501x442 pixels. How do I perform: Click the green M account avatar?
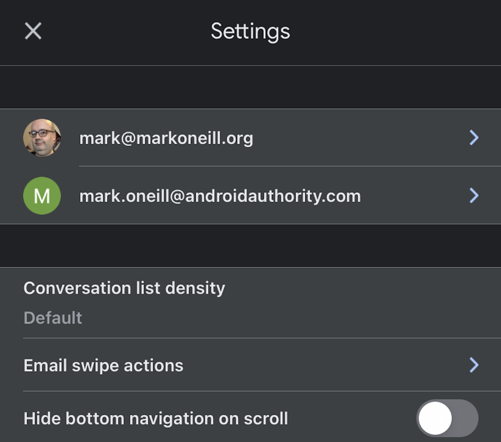(42, 196)
